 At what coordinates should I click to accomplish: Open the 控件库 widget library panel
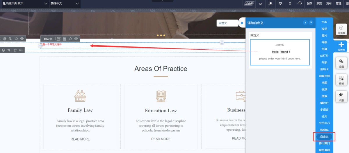(x=341, y=46)
